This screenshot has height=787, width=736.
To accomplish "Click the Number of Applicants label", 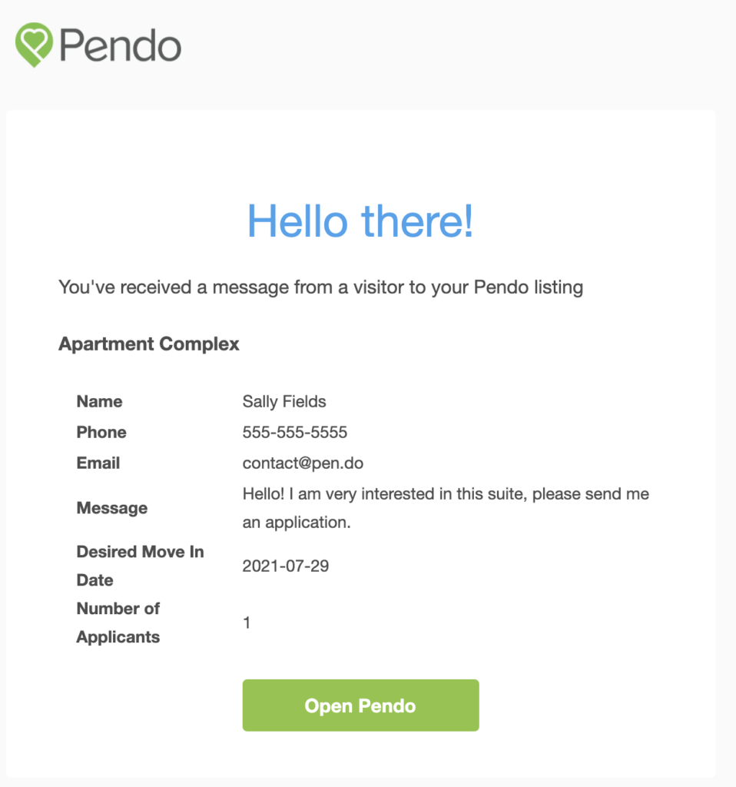I will click(x=118, y=623).
